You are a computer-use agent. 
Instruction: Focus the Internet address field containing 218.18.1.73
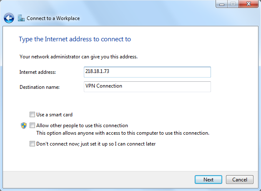pyautogui.click(x=147, y=72)
